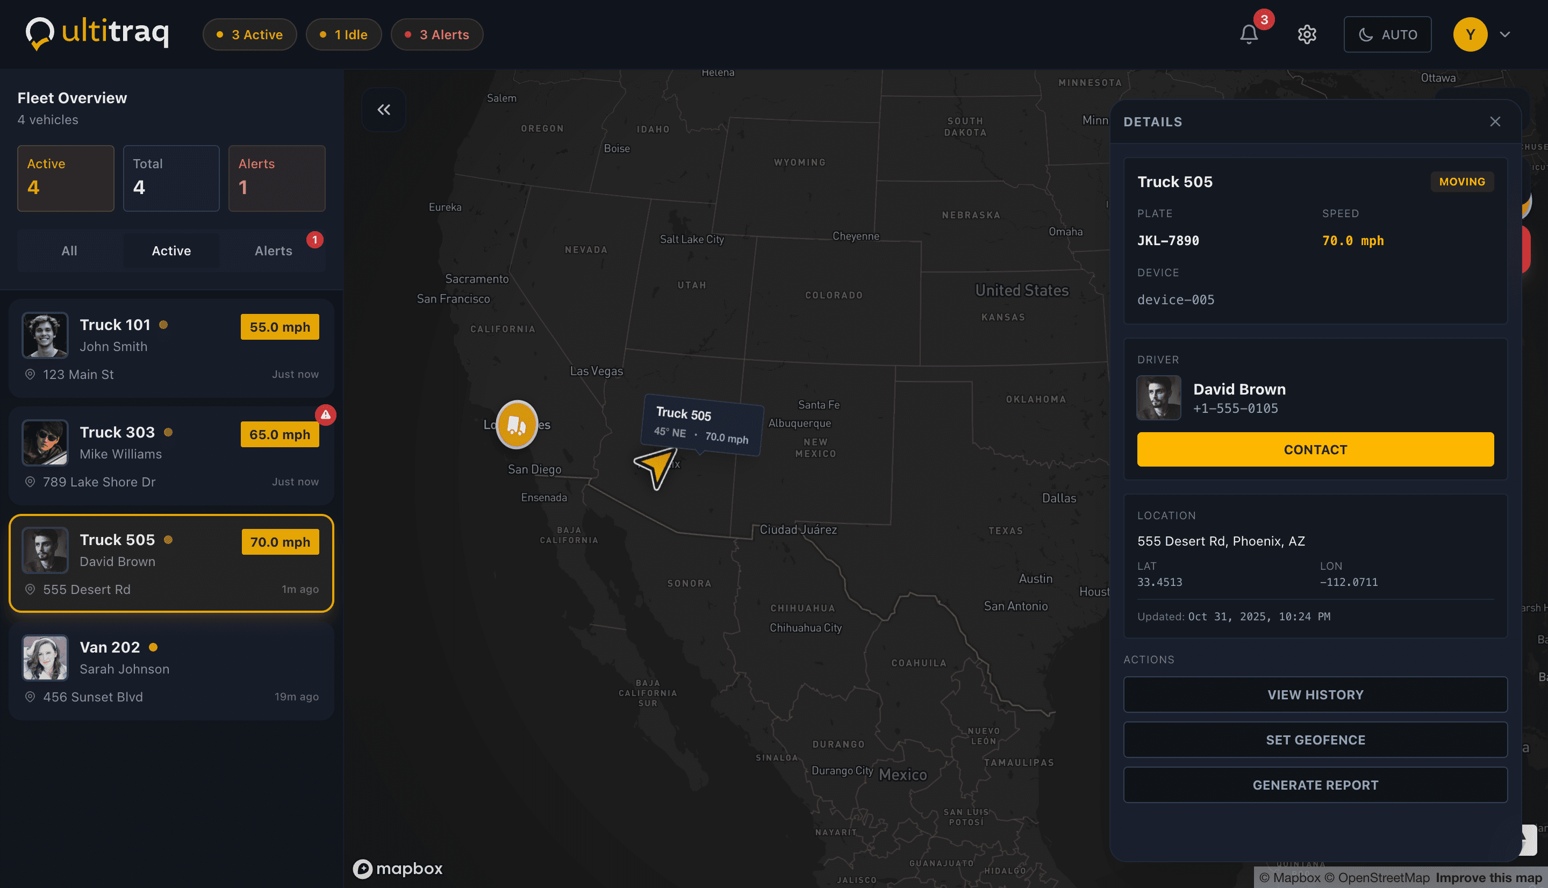The image size is (1548, 888).
Task: Toggle the 3 Active status filter
Action: pyautogui.click(x=249, y=34)
